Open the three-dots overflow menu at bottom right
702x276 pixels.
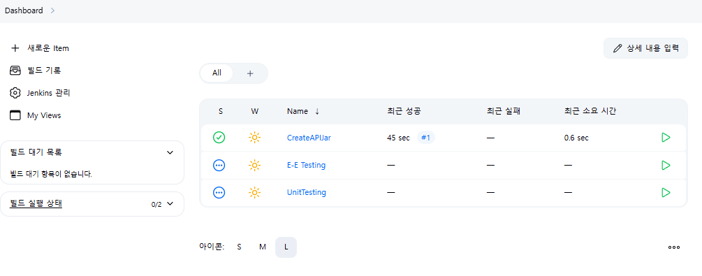tap(674, 247)
